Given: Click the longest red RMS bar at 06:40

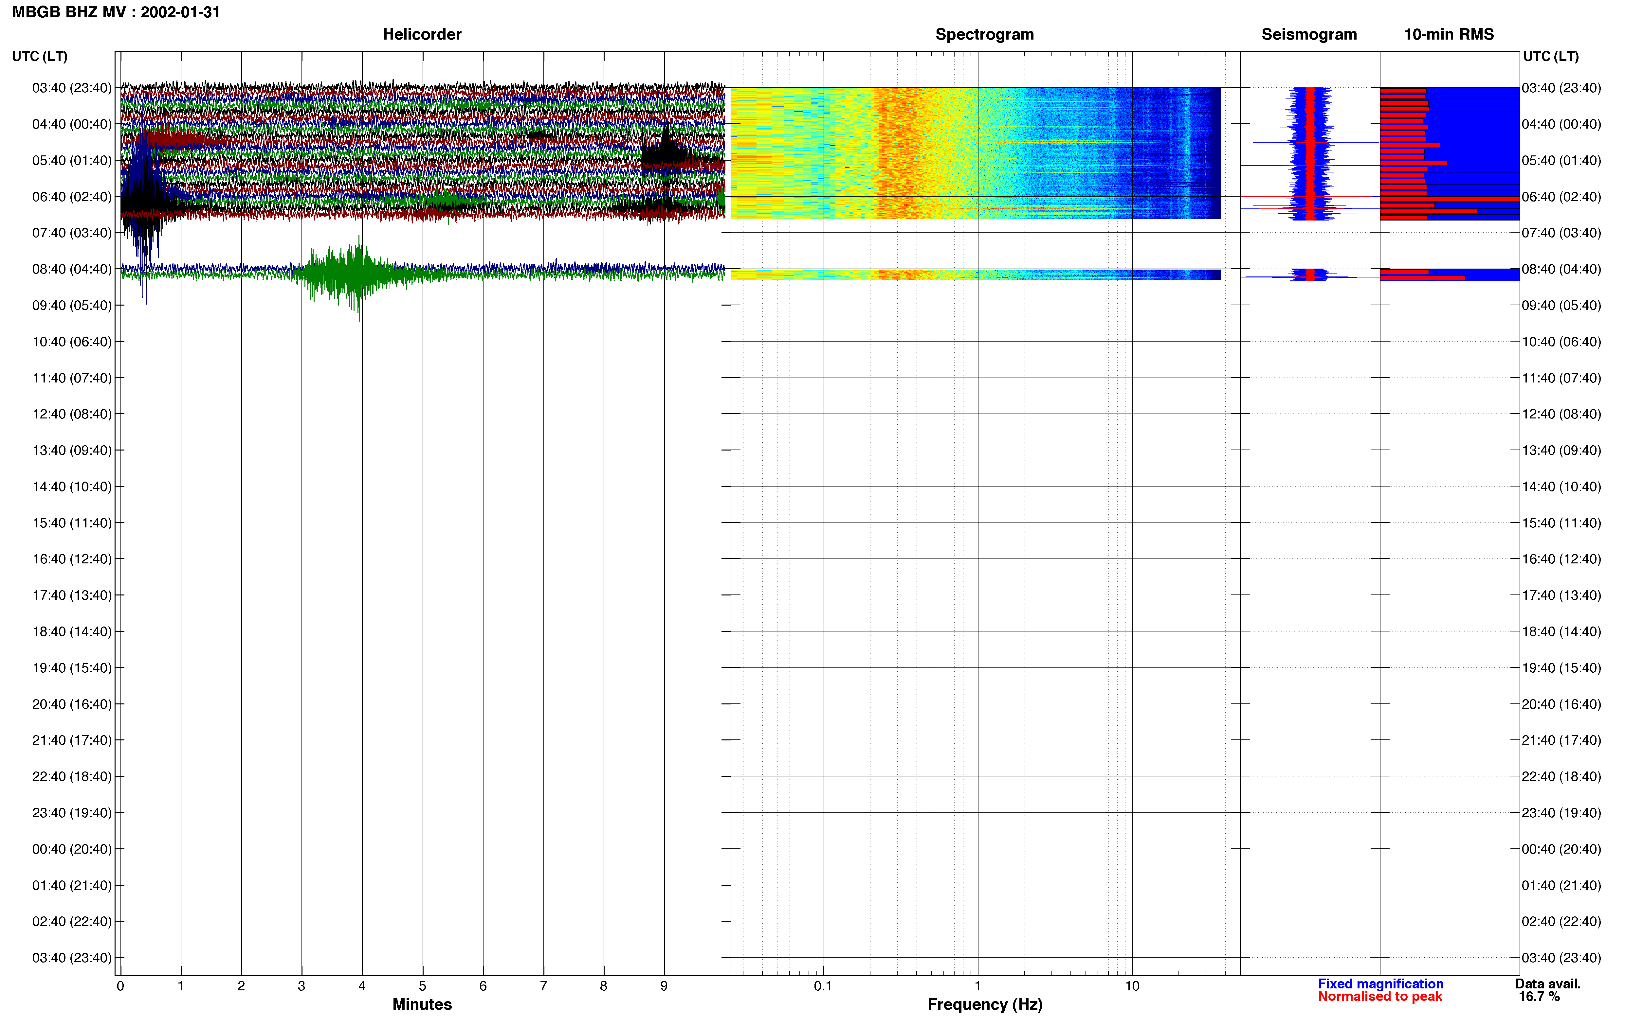Looking at the screenshot, I should 1449,199.
